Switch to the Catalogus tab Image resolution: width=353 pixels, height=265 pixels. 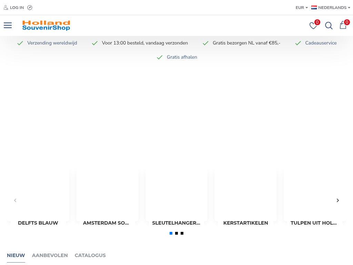(90, 255)
